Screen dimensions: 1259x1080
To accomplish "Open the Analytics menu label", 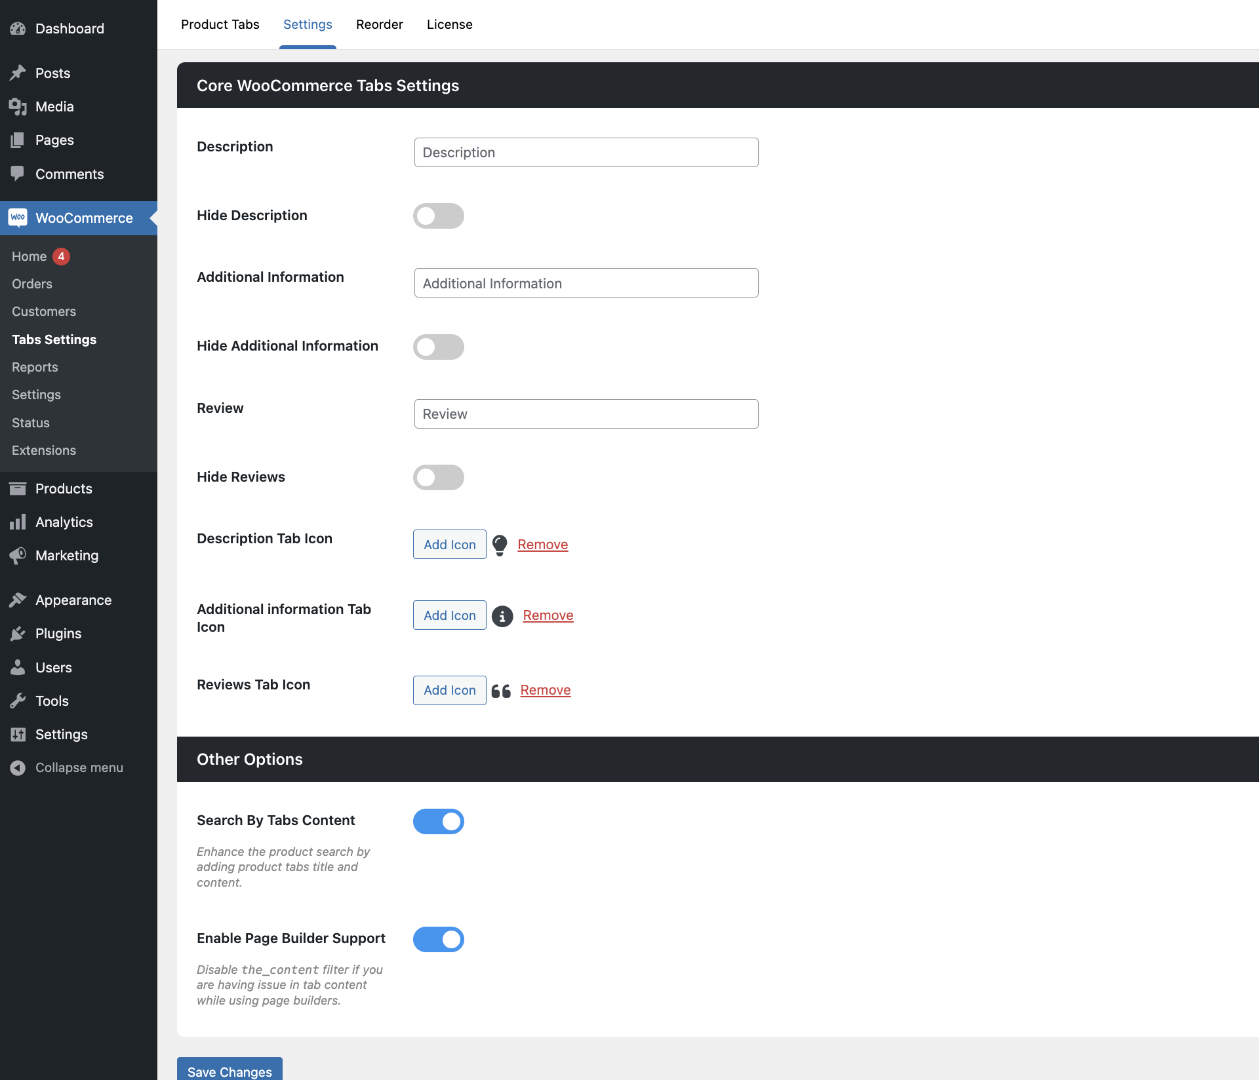I will [64, 522].
